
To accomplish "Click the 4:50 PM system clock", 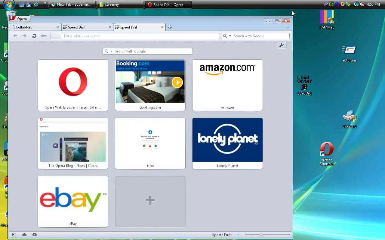I will pyautogui.click(x=374, y=4).
